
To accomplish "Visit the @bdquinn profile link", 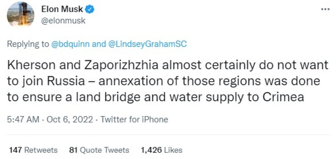I will tap(70, 44).
